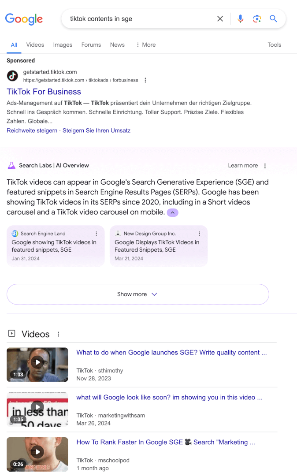This screenshot has width=297, height=476.
Task: Open New Design Group Inc. source card
Action: 158,246
